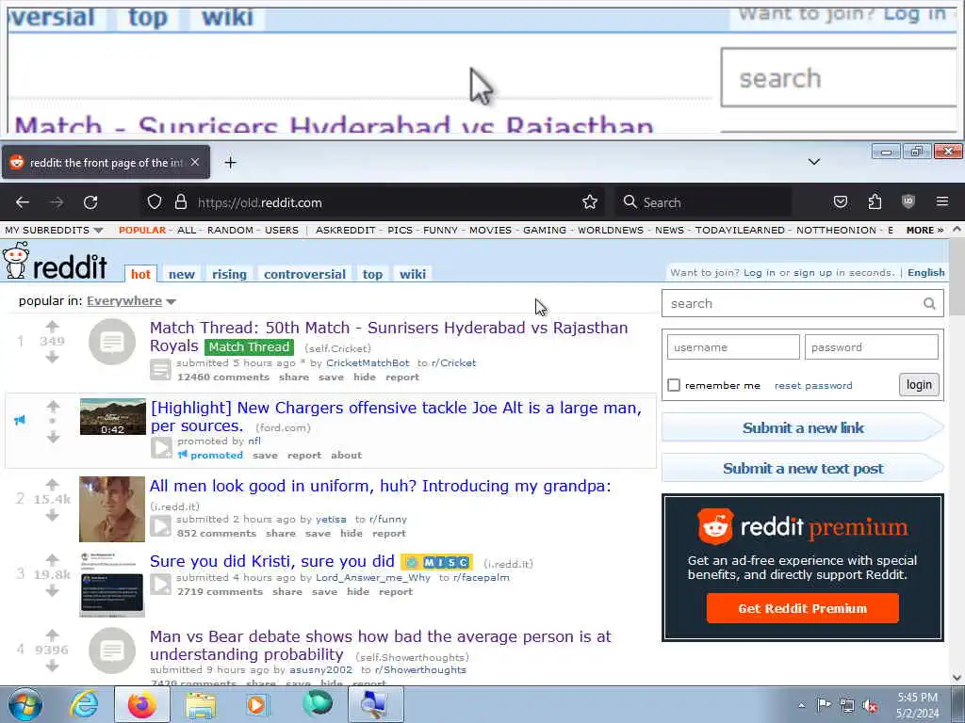This screenshot has height=723, width=965.
Task: Expand the popular in Everywhere dropdown
Action: pos(131,301)
